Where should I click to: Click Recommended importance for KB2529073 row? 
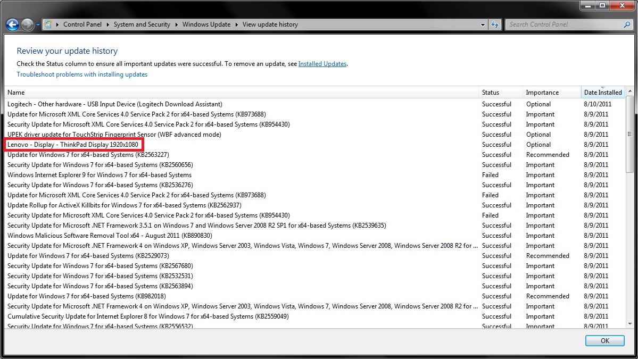tap(547, 256)
